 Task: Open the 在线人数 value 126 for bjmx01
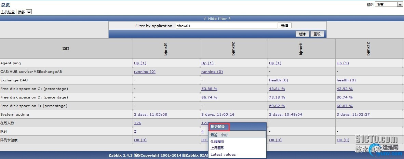coord(138,123)
